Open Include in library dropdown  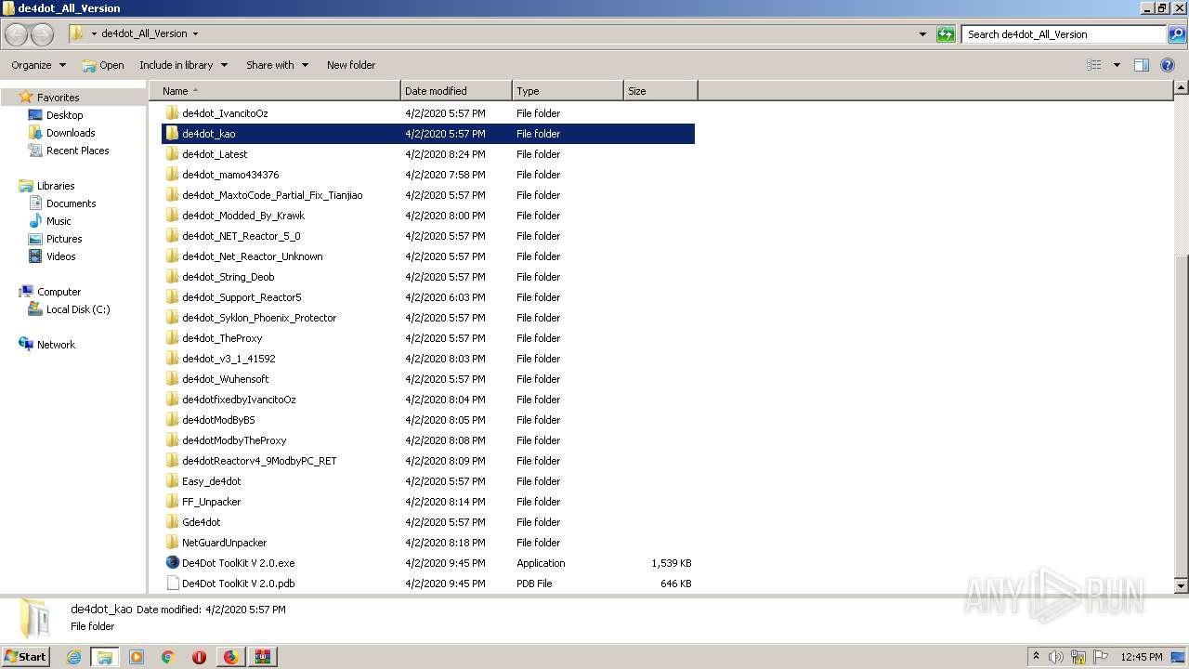pyautogui.click(x=183, y=65)
